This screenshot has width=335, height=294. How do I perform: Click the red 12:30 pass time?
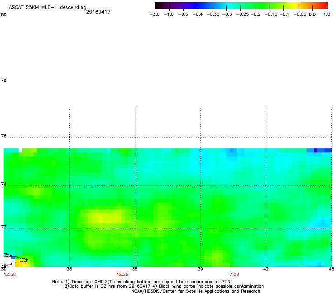pos(10,275)
